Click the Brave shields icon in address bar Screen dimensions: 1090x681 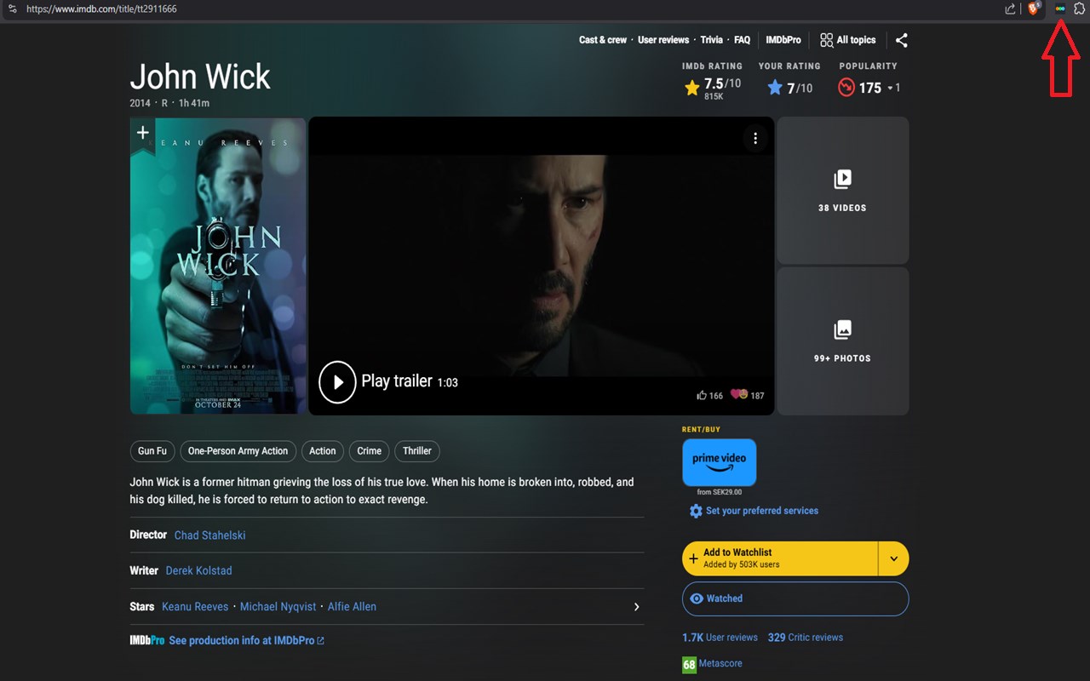point(1034,9)
